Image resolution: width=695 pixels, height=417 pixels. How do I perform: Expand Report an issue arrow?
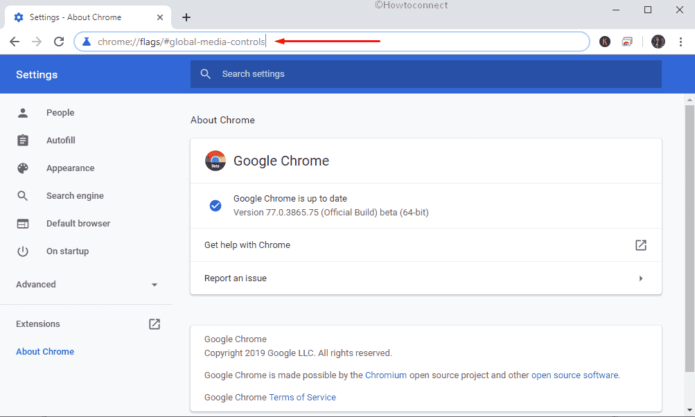tap(641, 278)
